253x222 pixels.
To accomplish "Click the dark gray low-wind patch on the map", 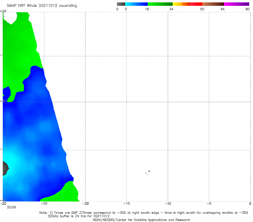I will [x=5, y=169].
